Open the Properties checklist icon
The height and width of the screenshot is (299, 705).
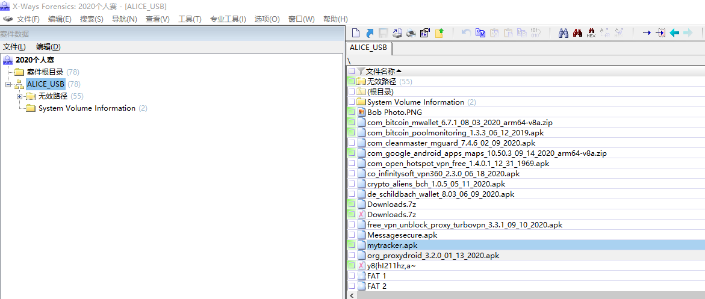[x=425, y=33]
